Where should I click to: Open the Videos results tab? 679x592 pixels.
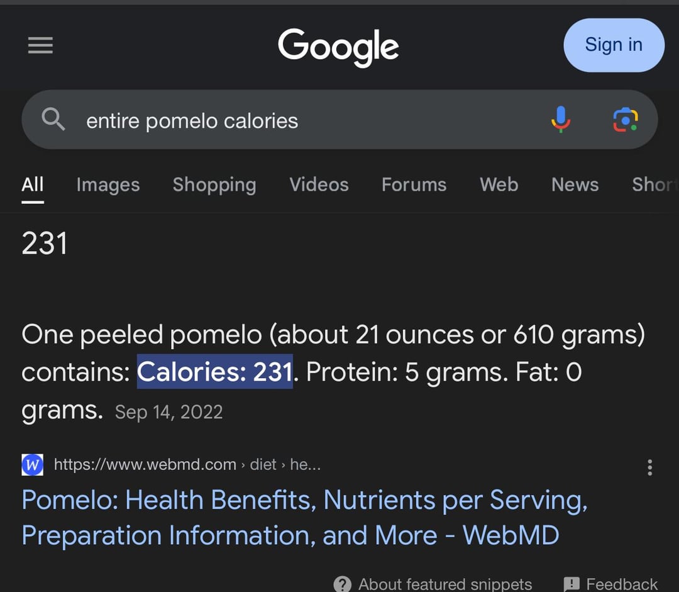pyautogui.click(x=319, y=184)
